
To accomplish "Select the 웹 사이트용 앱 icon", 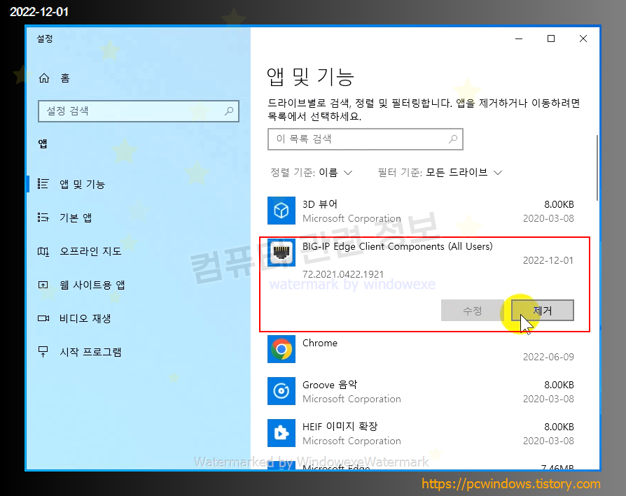I will click(43, 285).
